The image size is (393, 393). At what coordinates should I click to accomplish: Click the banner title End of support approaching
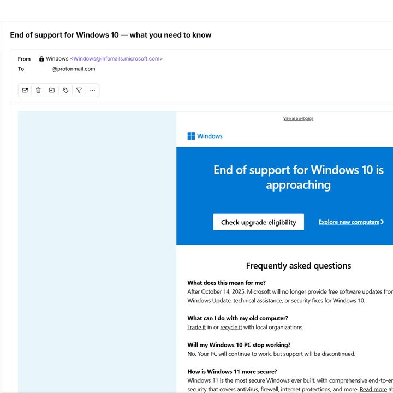(x=298, y=177)
